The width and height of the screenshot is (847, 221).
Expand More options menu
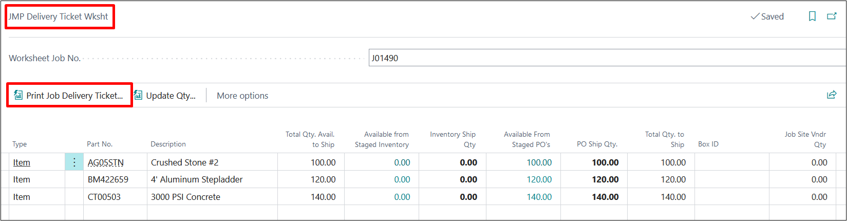coord(242,96)
